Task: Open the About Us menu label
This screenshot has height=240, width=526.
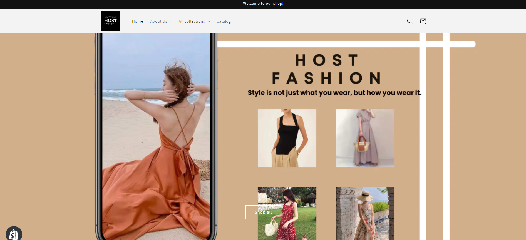Action: tap(158, 21)
